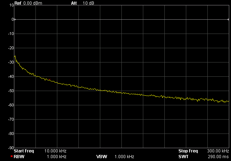Click the right reference level arrow at 0 dB
The height and width of the screenshot is (161, 231).
(228, 19)
